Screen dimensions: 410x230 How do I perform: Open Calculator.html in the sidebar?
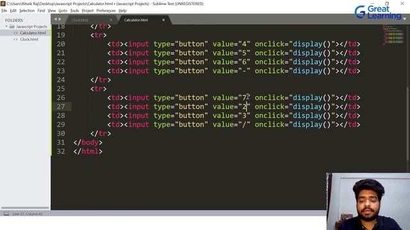[33, 33]
